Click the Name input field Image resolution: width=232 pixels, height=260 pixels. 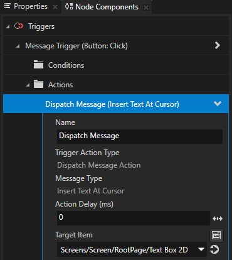140,136
